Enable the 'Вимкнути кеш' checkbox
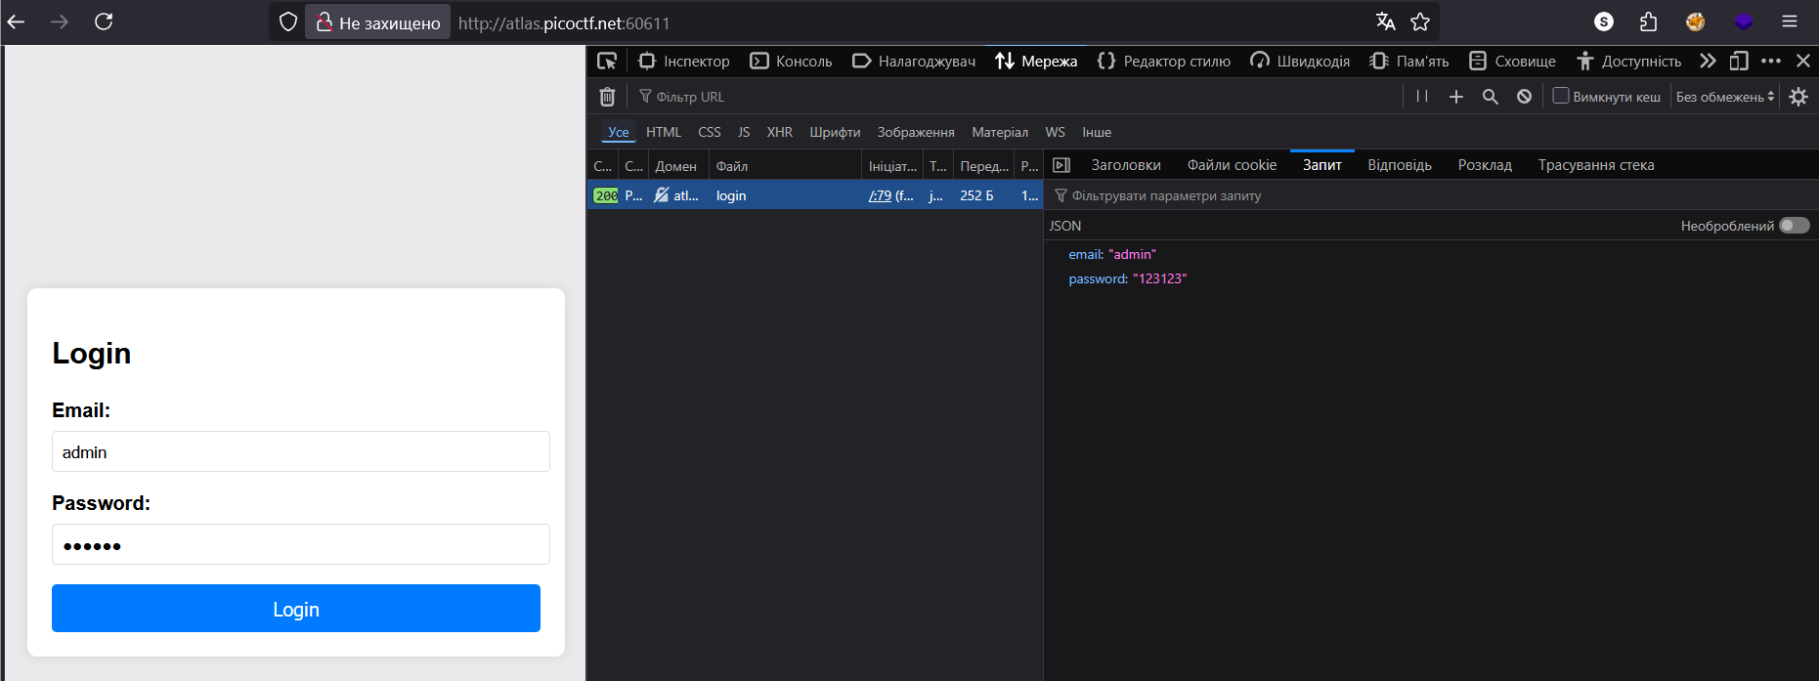 (1561, 96)
